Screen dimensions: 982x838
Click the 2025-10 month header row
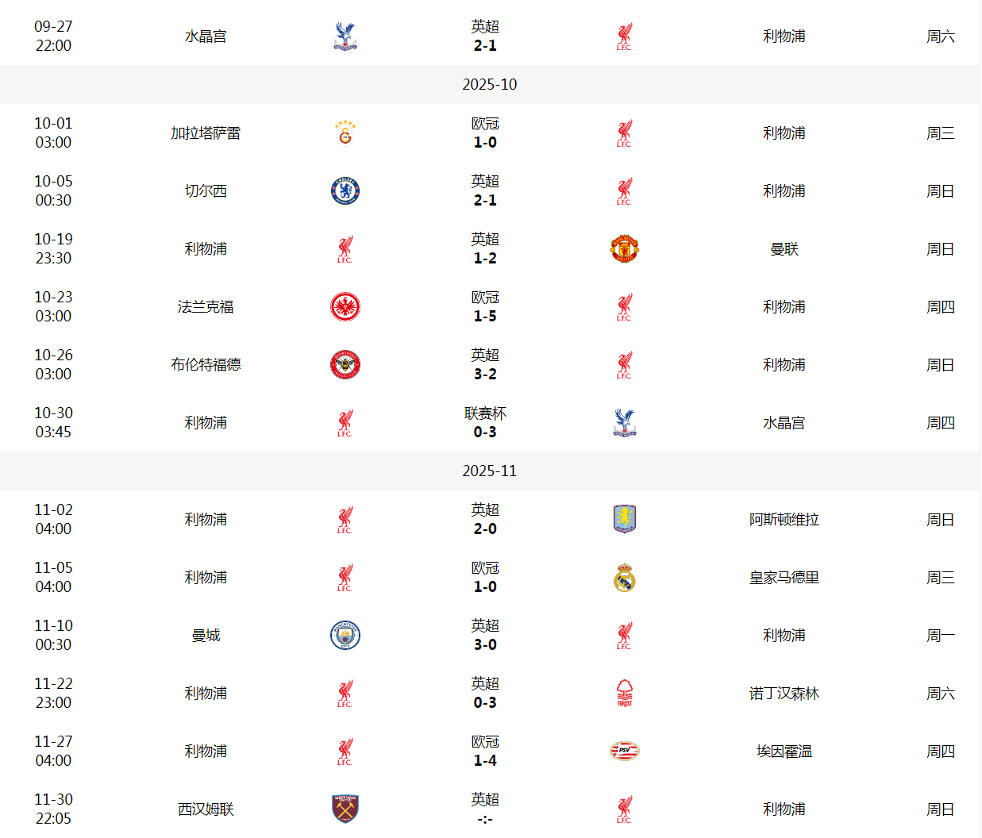pyautogui.click(x=489, y=85)
